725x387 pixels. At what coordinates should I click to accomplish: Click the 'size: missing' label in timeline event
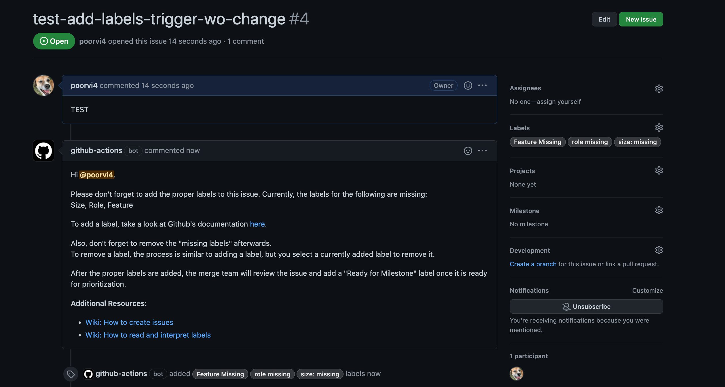[x=320, y=374]
